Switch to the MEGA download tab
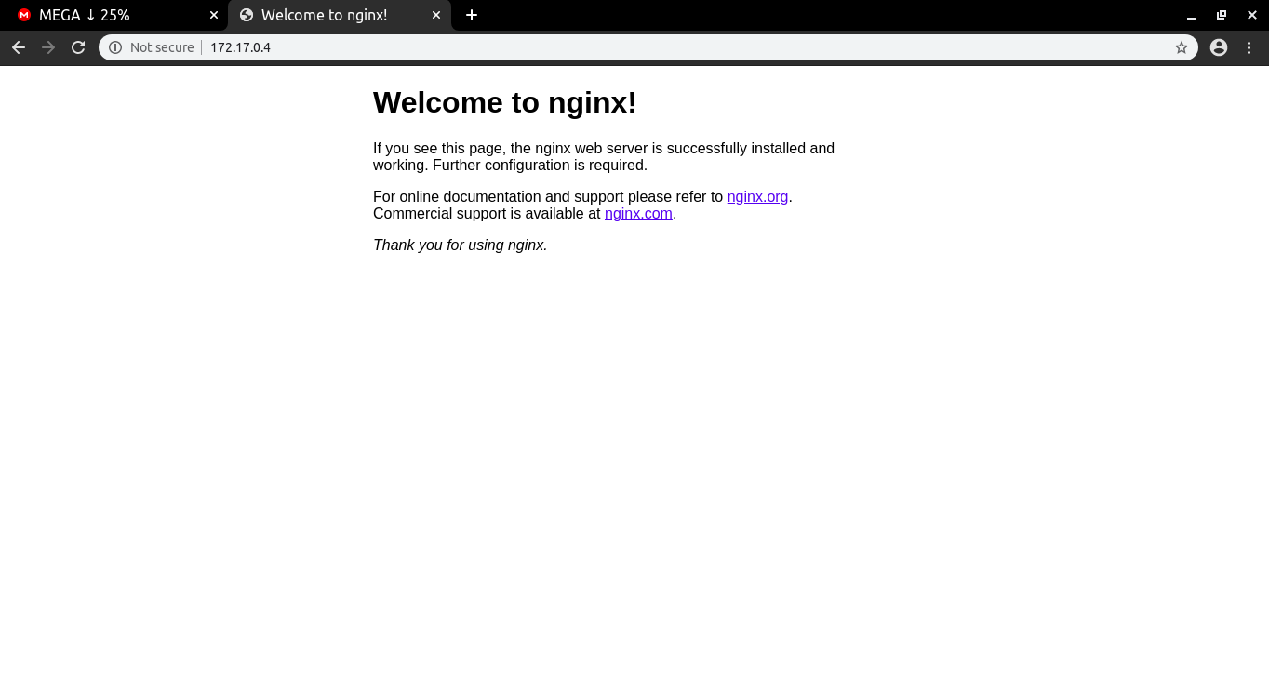The width and height of the screenshot is (1269, 689). point(114,15)
